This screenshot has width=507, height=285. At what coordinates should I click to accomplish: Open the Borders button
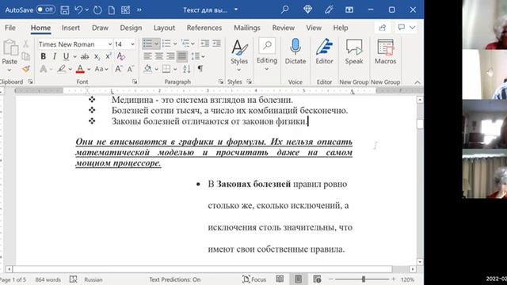pos(166,69)
